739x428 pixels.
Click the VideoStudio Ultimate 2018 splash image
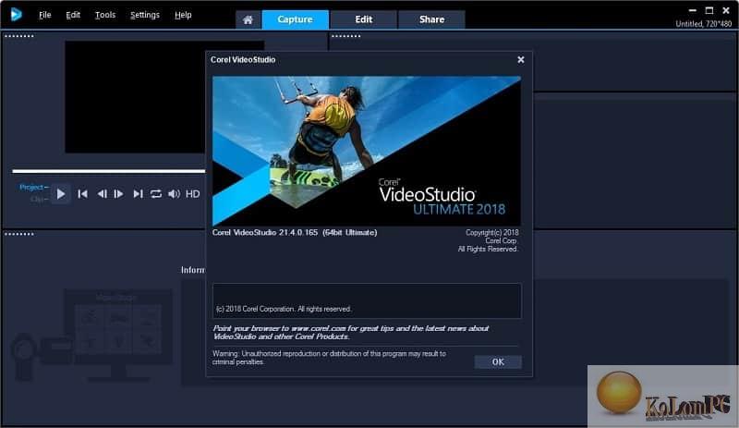[367, 151]
